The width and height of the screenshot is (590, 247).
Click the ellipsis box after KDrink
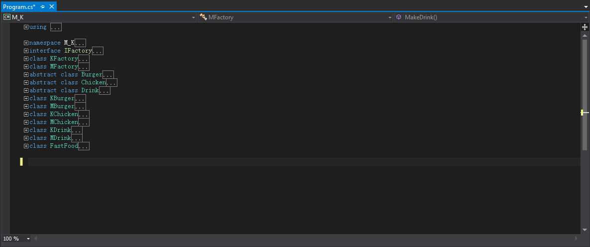77,130
